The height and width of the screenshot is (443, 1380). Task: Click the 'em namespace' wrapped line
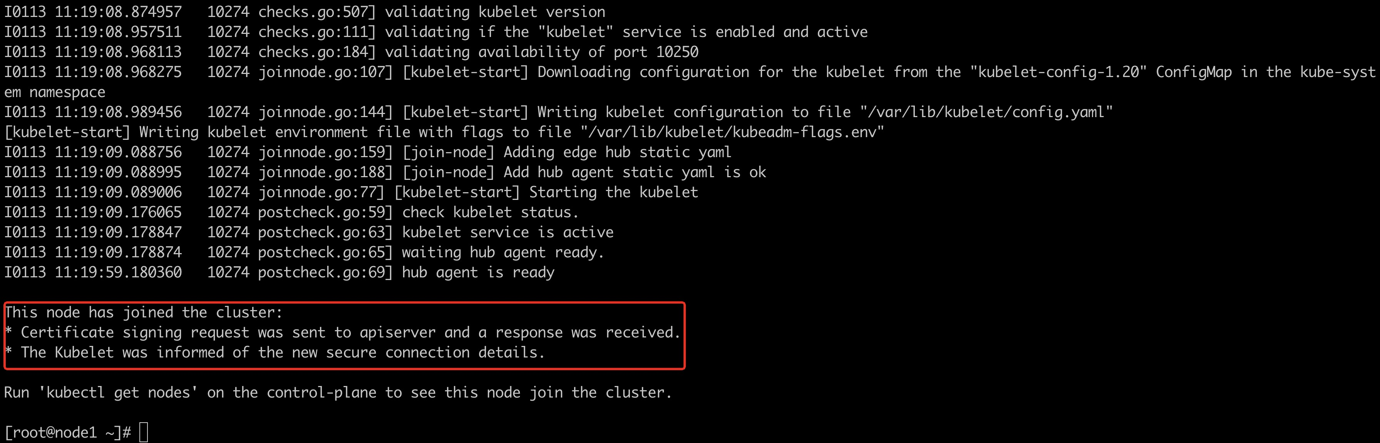(x=55, y=92)
